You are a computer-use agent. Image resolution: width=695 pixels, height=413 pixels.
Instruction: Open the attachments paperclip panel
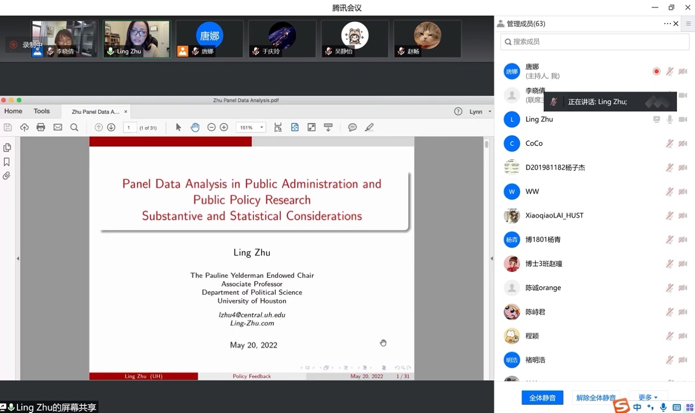(7, 176)
